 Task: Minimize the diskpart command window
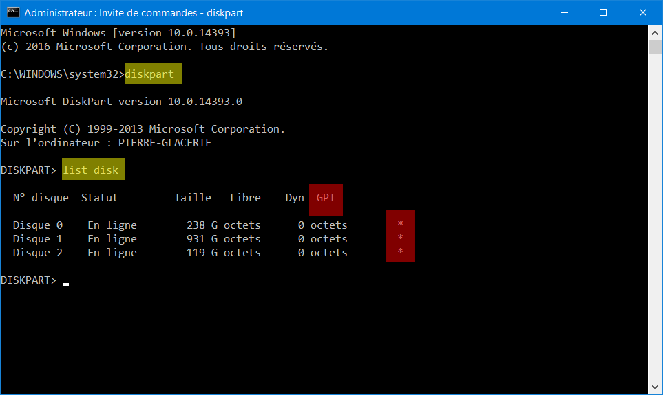click(x=564, y=12)
